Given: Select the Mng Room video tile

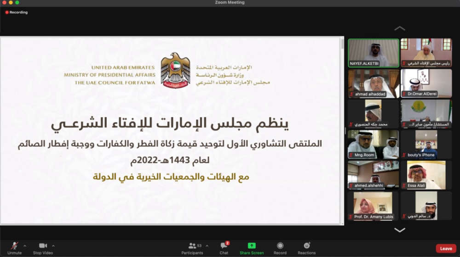Looking at the screenshot, I should tap(374, 144).
